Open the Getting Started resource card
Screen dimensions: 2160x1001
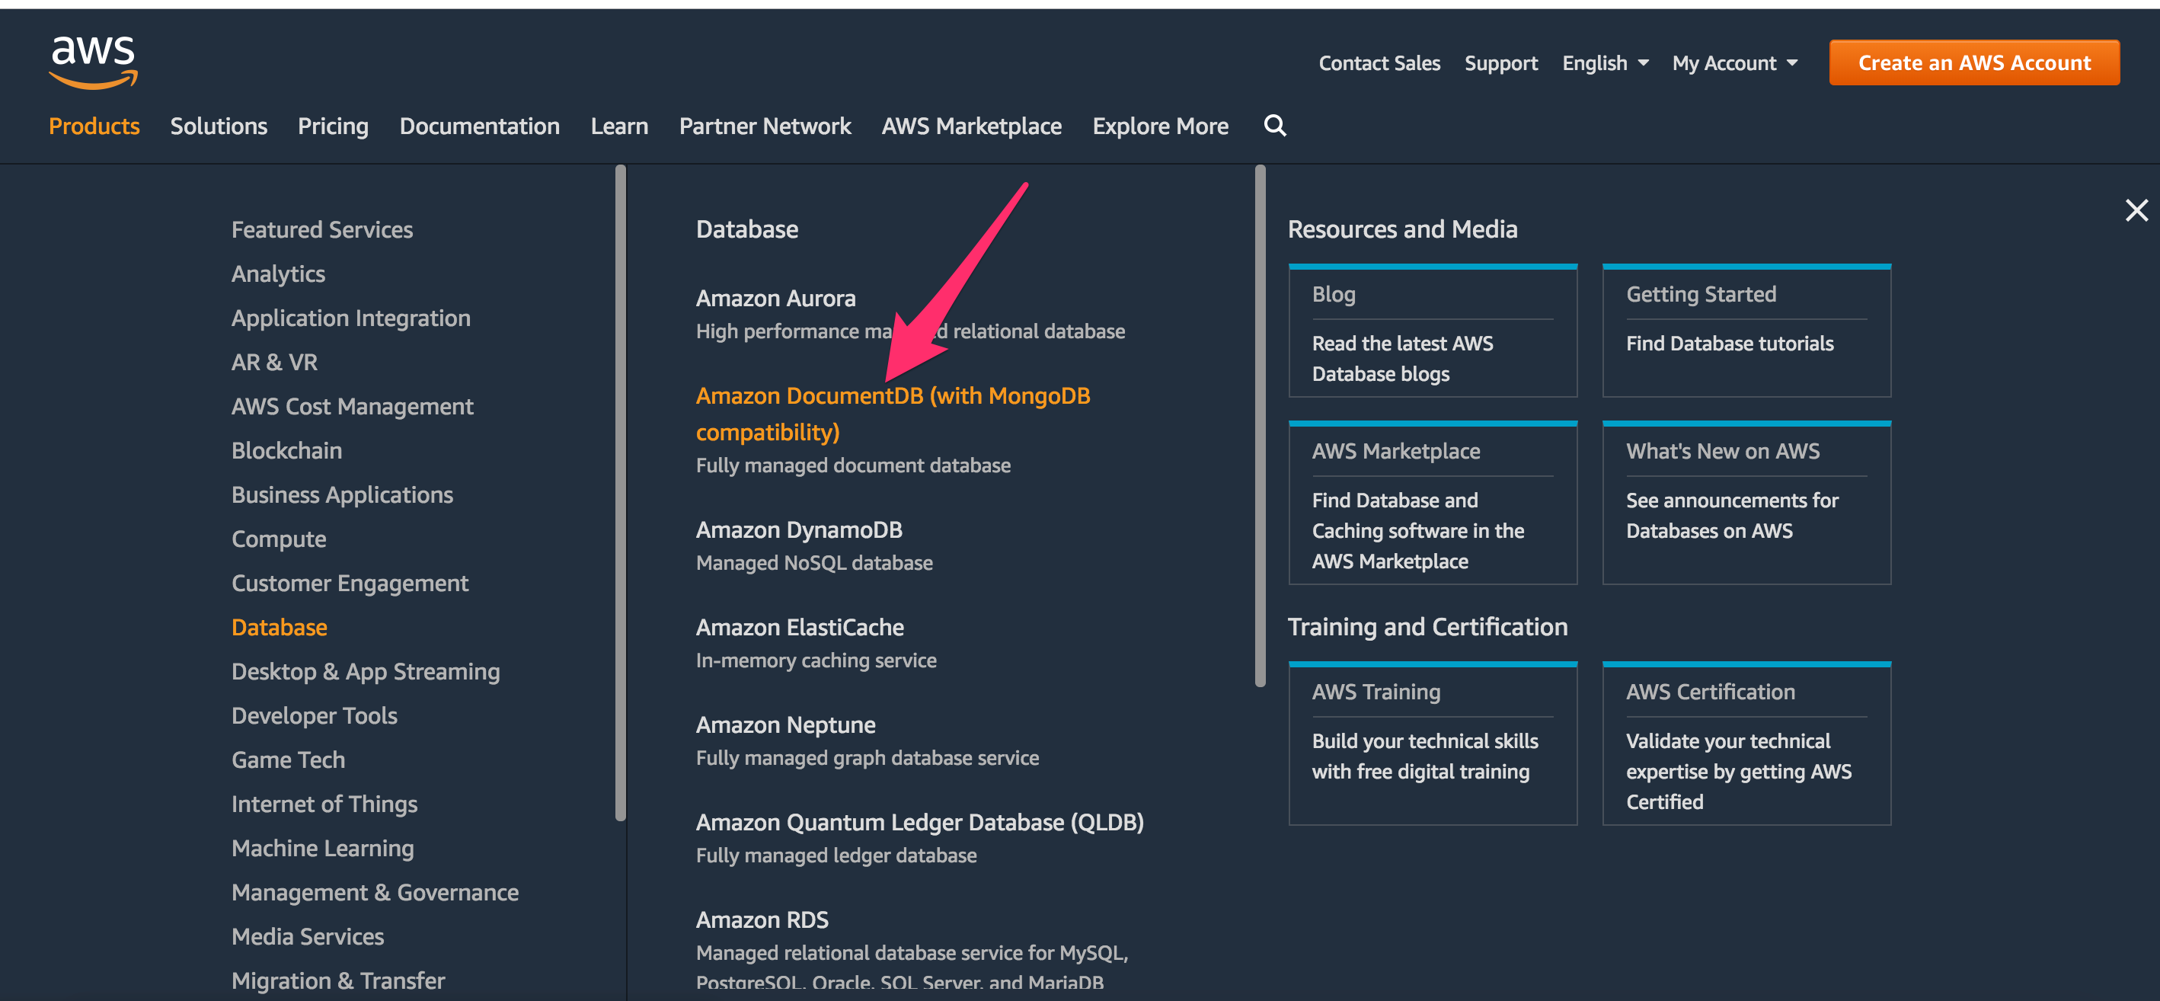click(x=1746, y=331)
